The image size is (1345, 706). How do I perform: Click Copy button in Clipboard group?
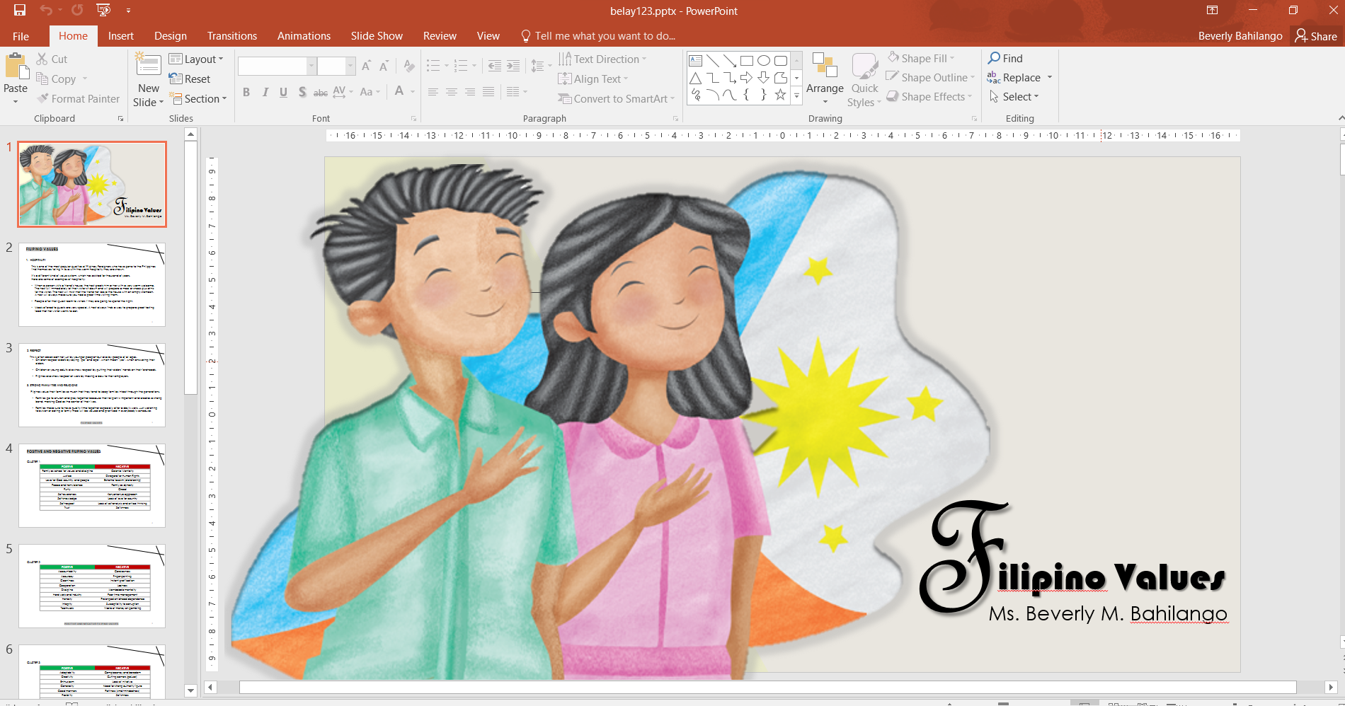[x=57, y=79]
